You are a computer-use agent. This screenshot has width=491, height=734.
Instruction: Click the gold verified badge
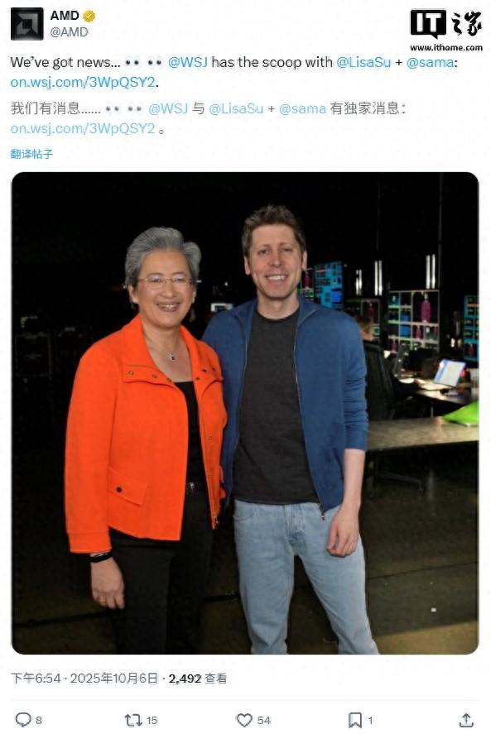point(89,16)
